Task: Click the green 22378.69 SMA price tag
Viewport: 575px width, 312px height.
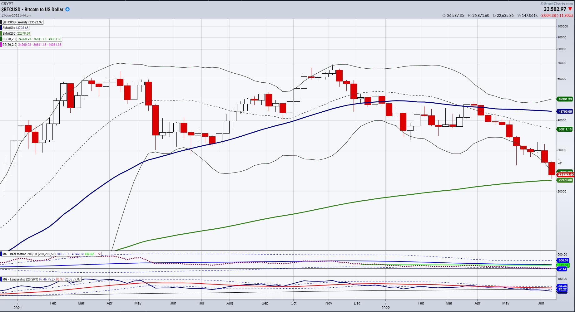Action: click(x=565, y=180)
